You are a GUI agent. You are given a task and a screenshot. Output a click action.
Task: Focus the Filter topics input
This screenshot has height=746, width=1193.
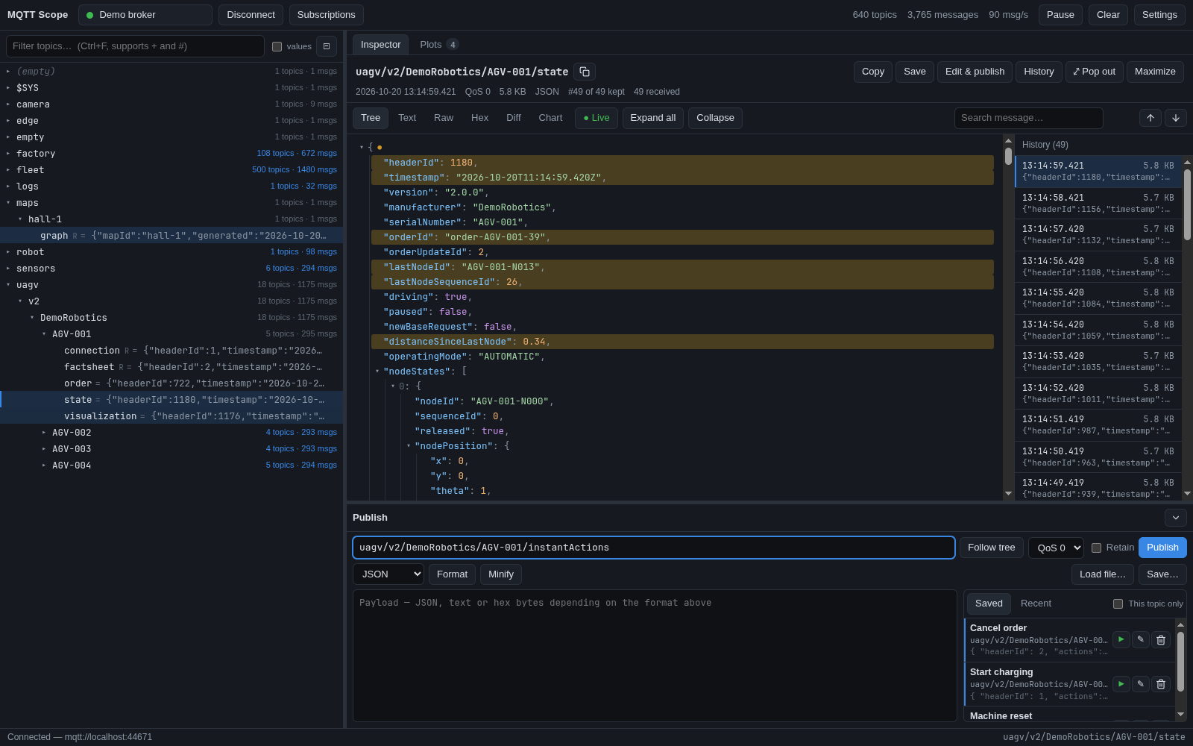tap(136, 46)
